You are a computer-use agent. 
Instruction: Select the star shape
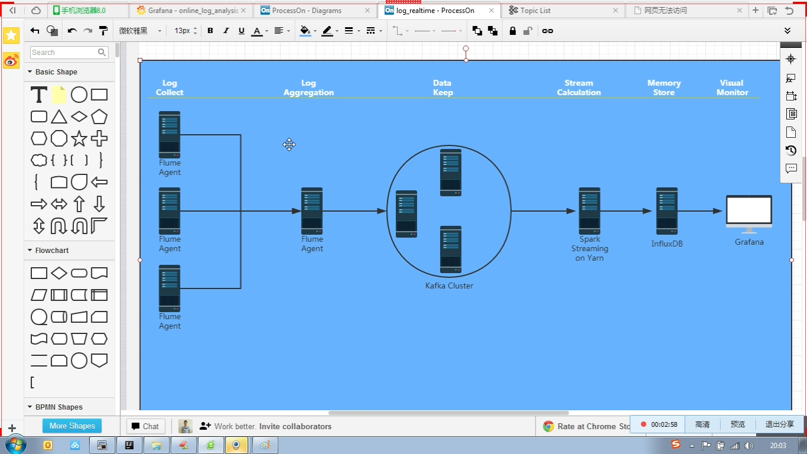[x=79, y=138]
